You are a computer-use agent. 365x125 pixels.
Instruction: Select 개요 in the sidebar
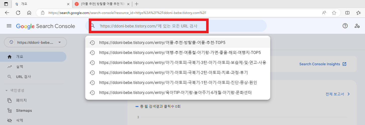pos(33,57)
